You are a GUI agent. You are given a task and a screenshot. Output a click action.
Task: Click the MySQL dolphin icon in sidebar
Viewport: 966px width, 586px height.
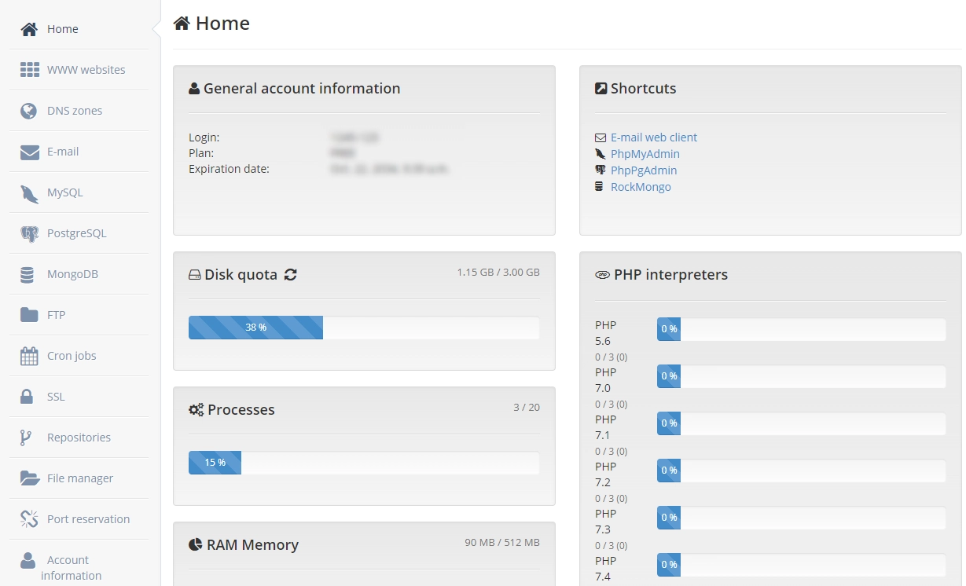coord(29,192)
